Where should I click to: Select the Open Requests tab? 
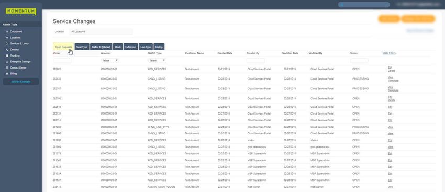63,47
